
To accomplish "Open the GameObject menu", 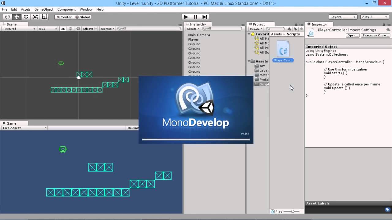I will pyautogui.click(x=44, y=9).
